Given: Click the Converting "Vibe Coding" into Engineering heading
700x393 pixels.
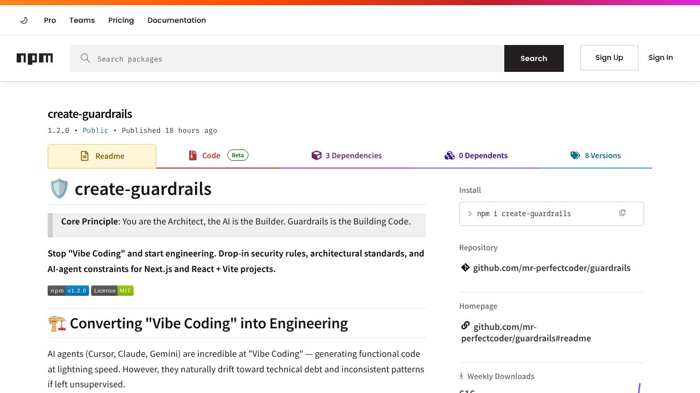Looking at the screenshot, I should pyautogui.click(x=209, y=323).
